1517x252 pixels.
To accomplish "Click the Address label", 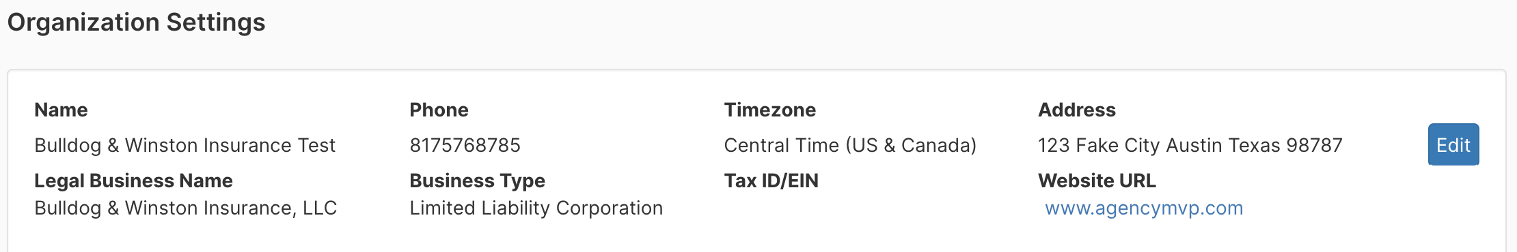I will click(1076, 110).
